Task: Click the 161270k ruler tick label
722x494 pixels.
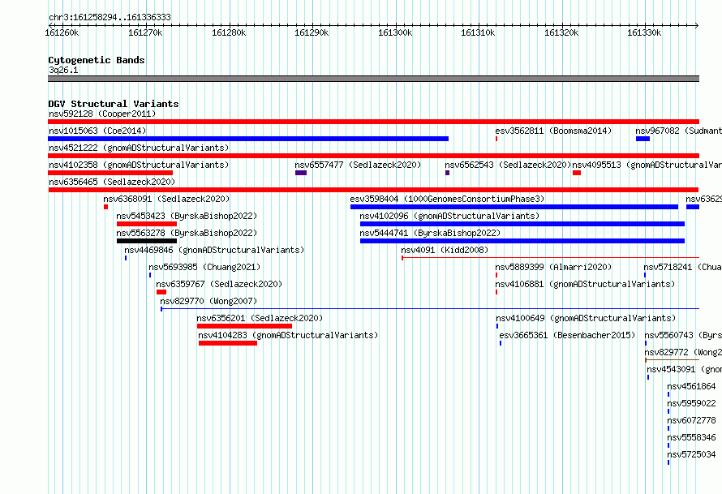Action: (145, 32)
